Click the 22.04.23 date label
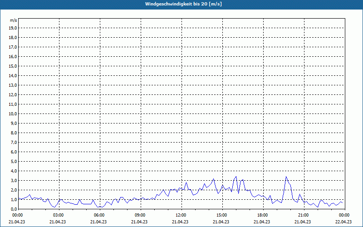This screenshot has width=363, height=227. tap(343, 222)
